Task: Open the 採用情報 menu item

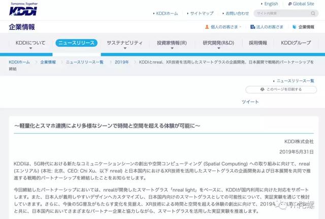Action: 258,43
